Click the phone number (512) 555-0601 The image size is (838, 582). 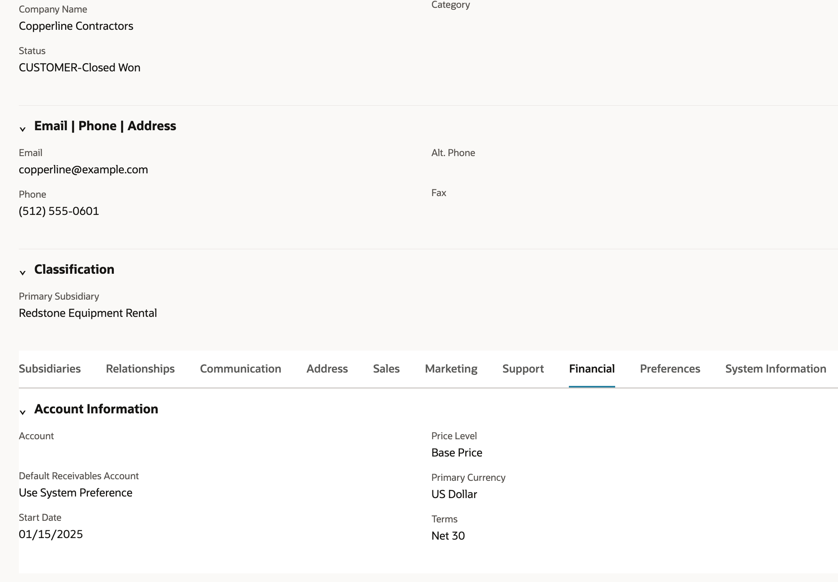coord(59,211)
